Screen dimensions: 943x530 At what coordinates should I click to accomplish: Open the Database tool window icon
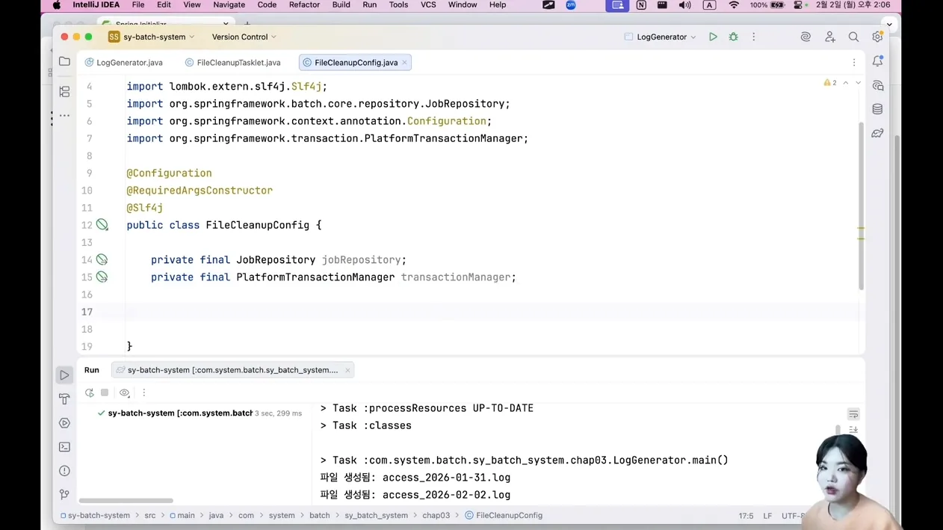click(877, 109)
